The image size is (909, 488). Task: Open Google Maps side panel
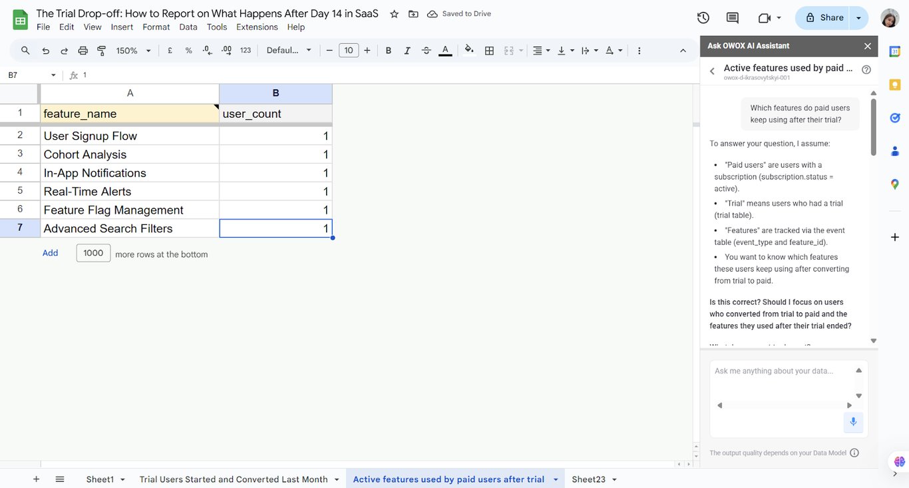pos(894,184)
